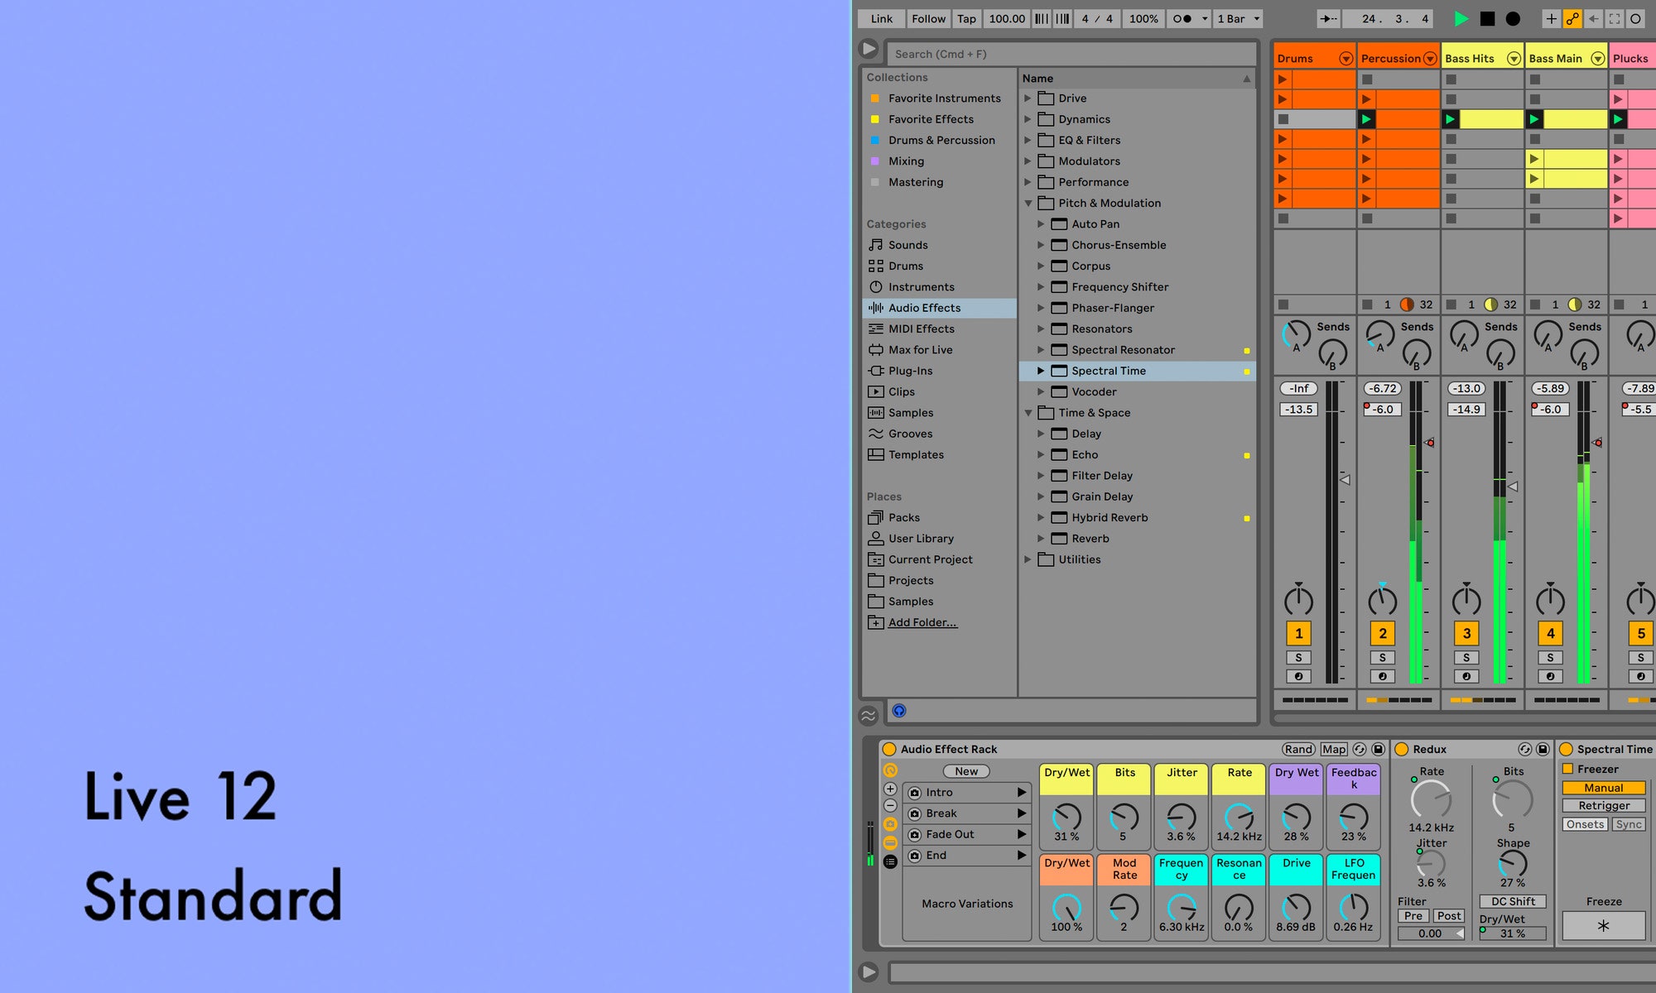Toggle the Freezer checkbox on Spectral Time
This screenshot has width=1656, height=993.
(1566, 769)
